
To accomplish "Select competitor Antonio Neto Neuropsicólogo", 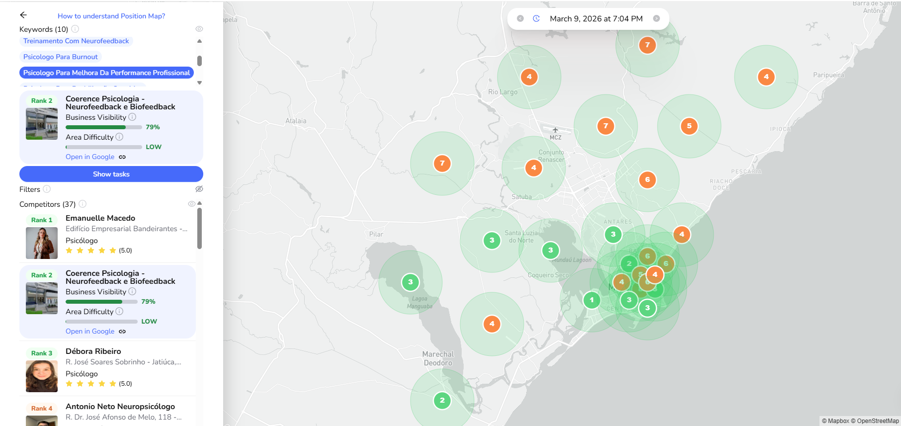I will (x=120, y=406).
